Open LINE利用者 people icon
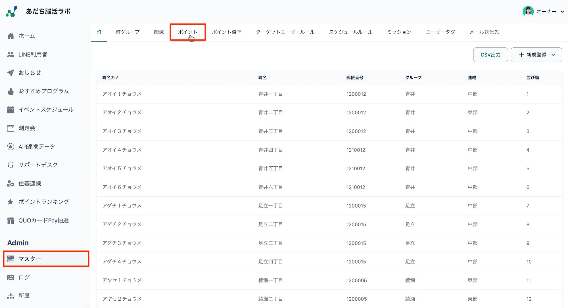The width and height of the screenshot is (568, 308). click(x=11, y=55)
